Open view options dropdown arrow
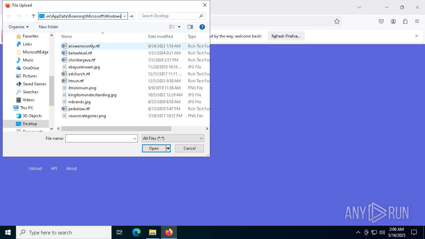Image resolution: width=425 pixels, height=239 pixels. click(179, 27)
